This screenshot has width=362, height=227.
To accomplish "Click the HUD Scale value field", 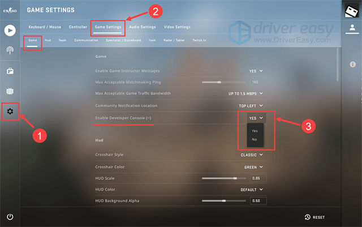I will tap(258, 178).
